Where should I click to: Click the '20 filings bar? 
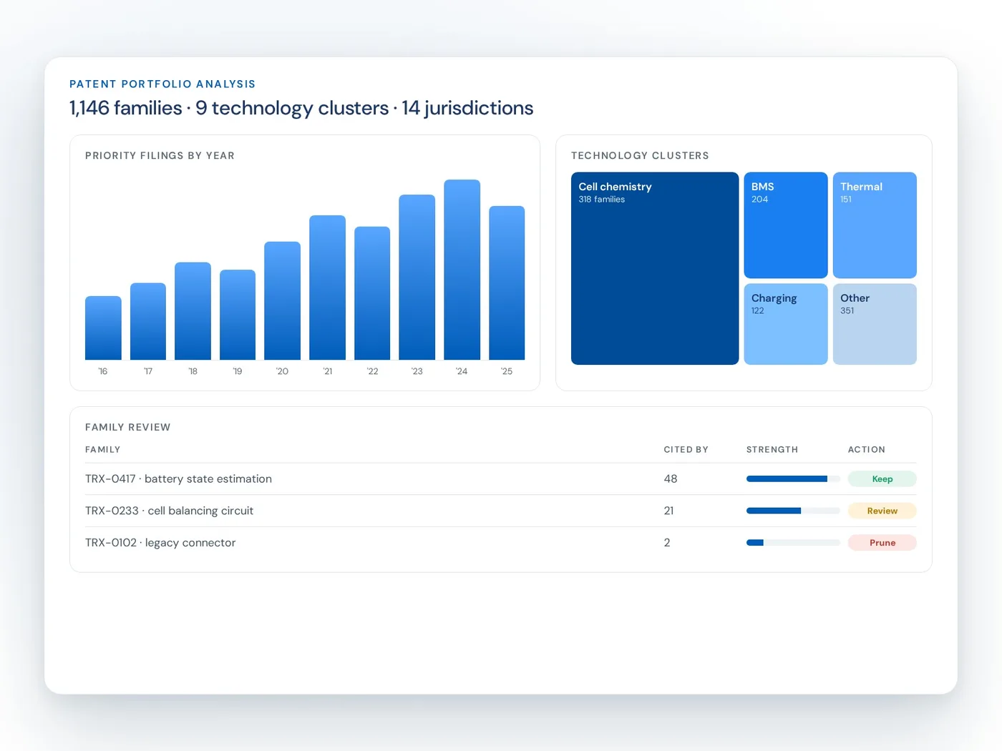[x=282, y=301]
